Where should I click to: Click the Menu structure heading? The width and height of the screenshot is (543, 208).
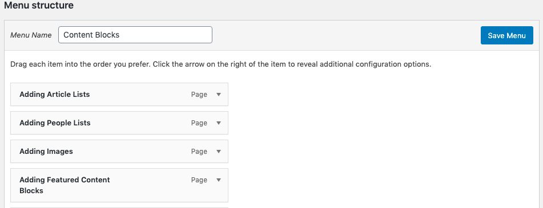pyautogui.click(x=39, y=6)
